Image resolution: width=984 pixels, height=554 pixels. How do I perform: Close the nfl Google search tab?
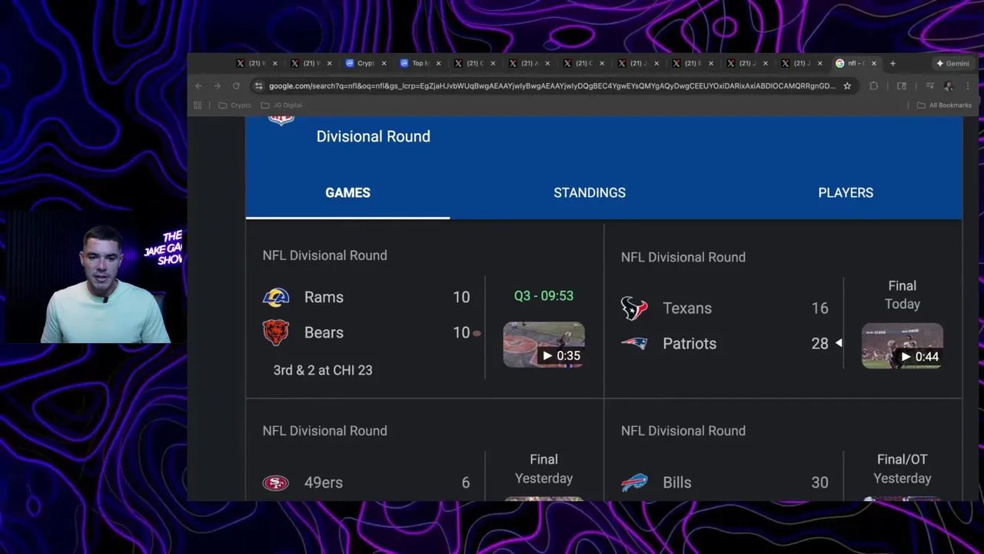[x=874, y=63]
